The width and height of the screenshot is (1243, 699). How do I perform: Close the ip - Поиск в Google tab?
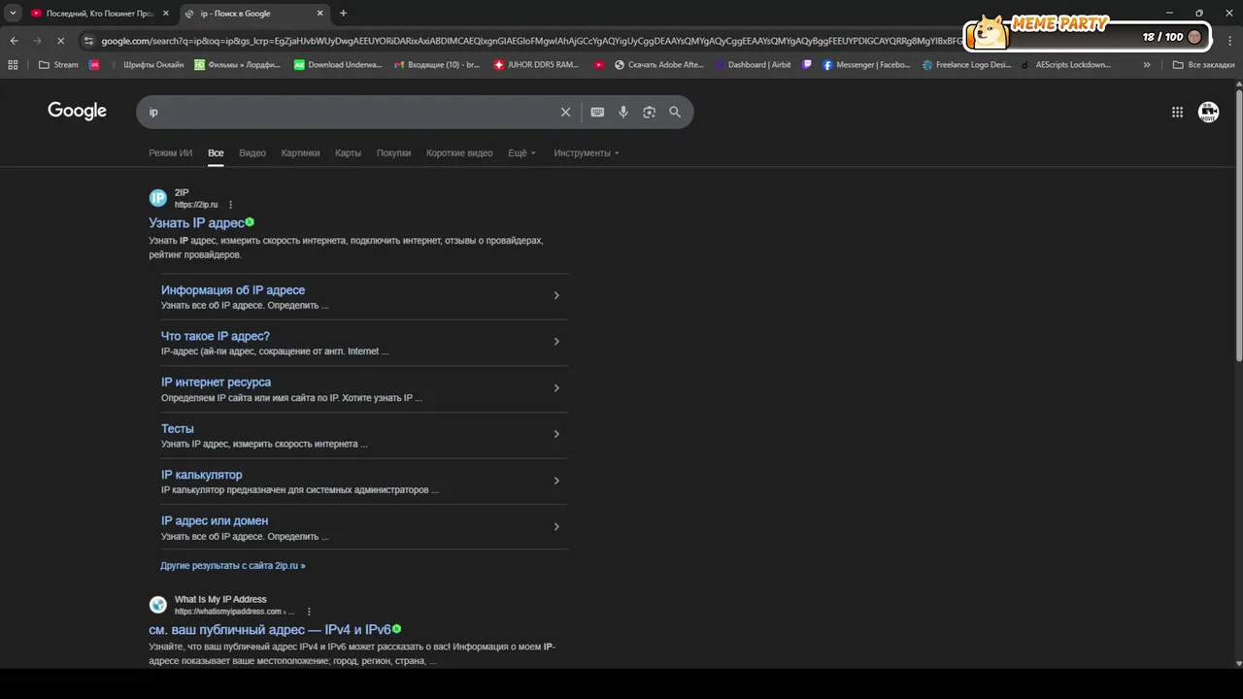click(x=320, y=14)
